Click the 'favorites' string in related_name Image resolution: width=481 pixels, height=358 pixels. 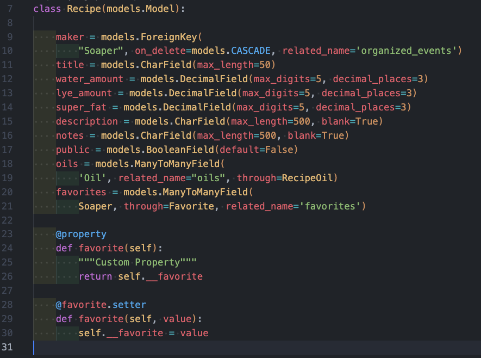(330, 206)
